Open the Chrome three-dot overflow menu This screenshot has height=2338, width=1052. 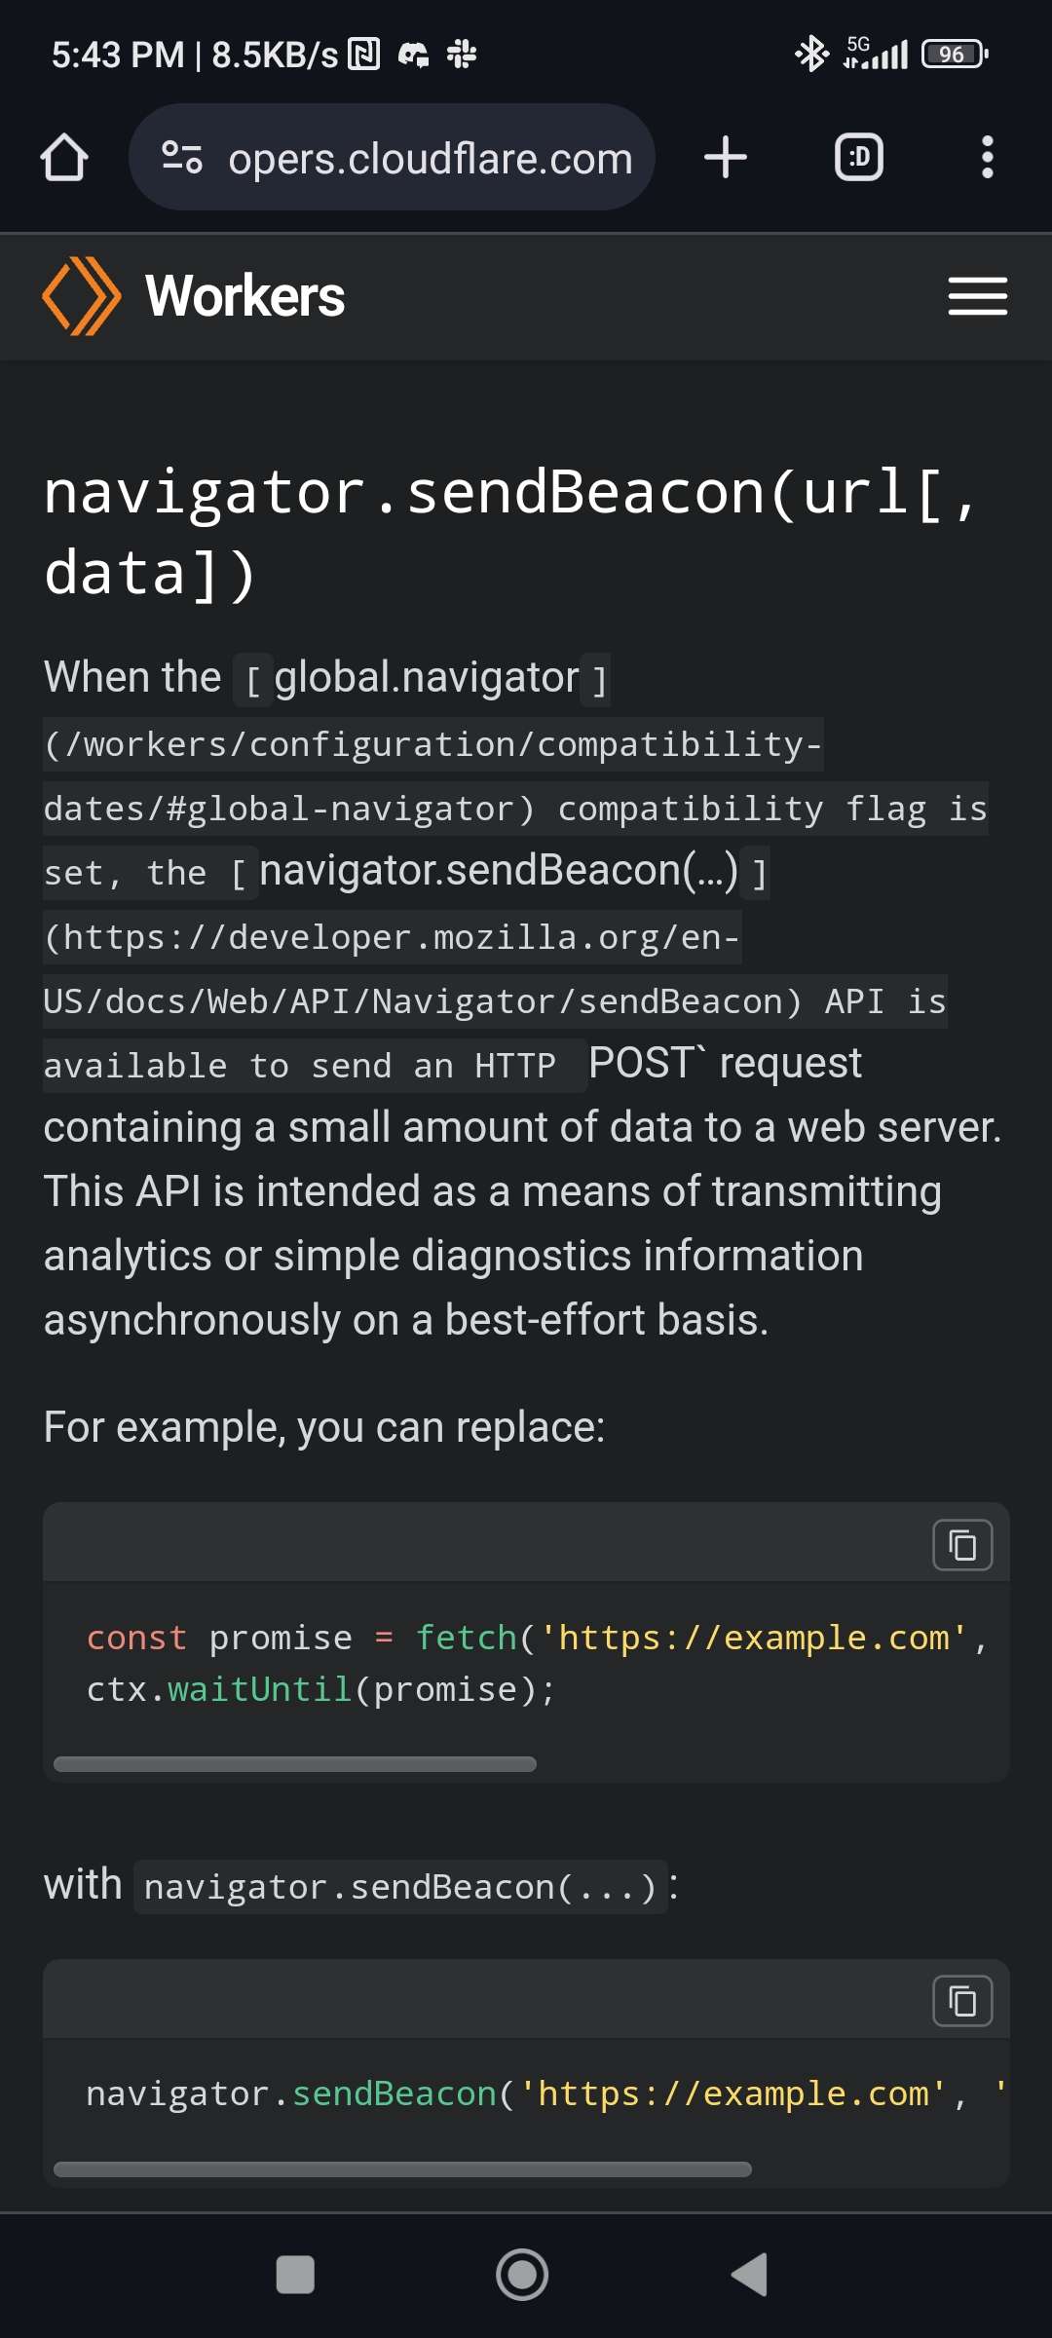[987, 157]
